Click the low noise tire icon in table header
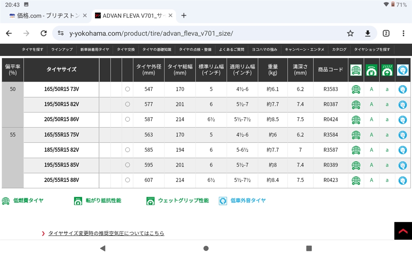Screen dimensions: 412x257 [402, 70]
